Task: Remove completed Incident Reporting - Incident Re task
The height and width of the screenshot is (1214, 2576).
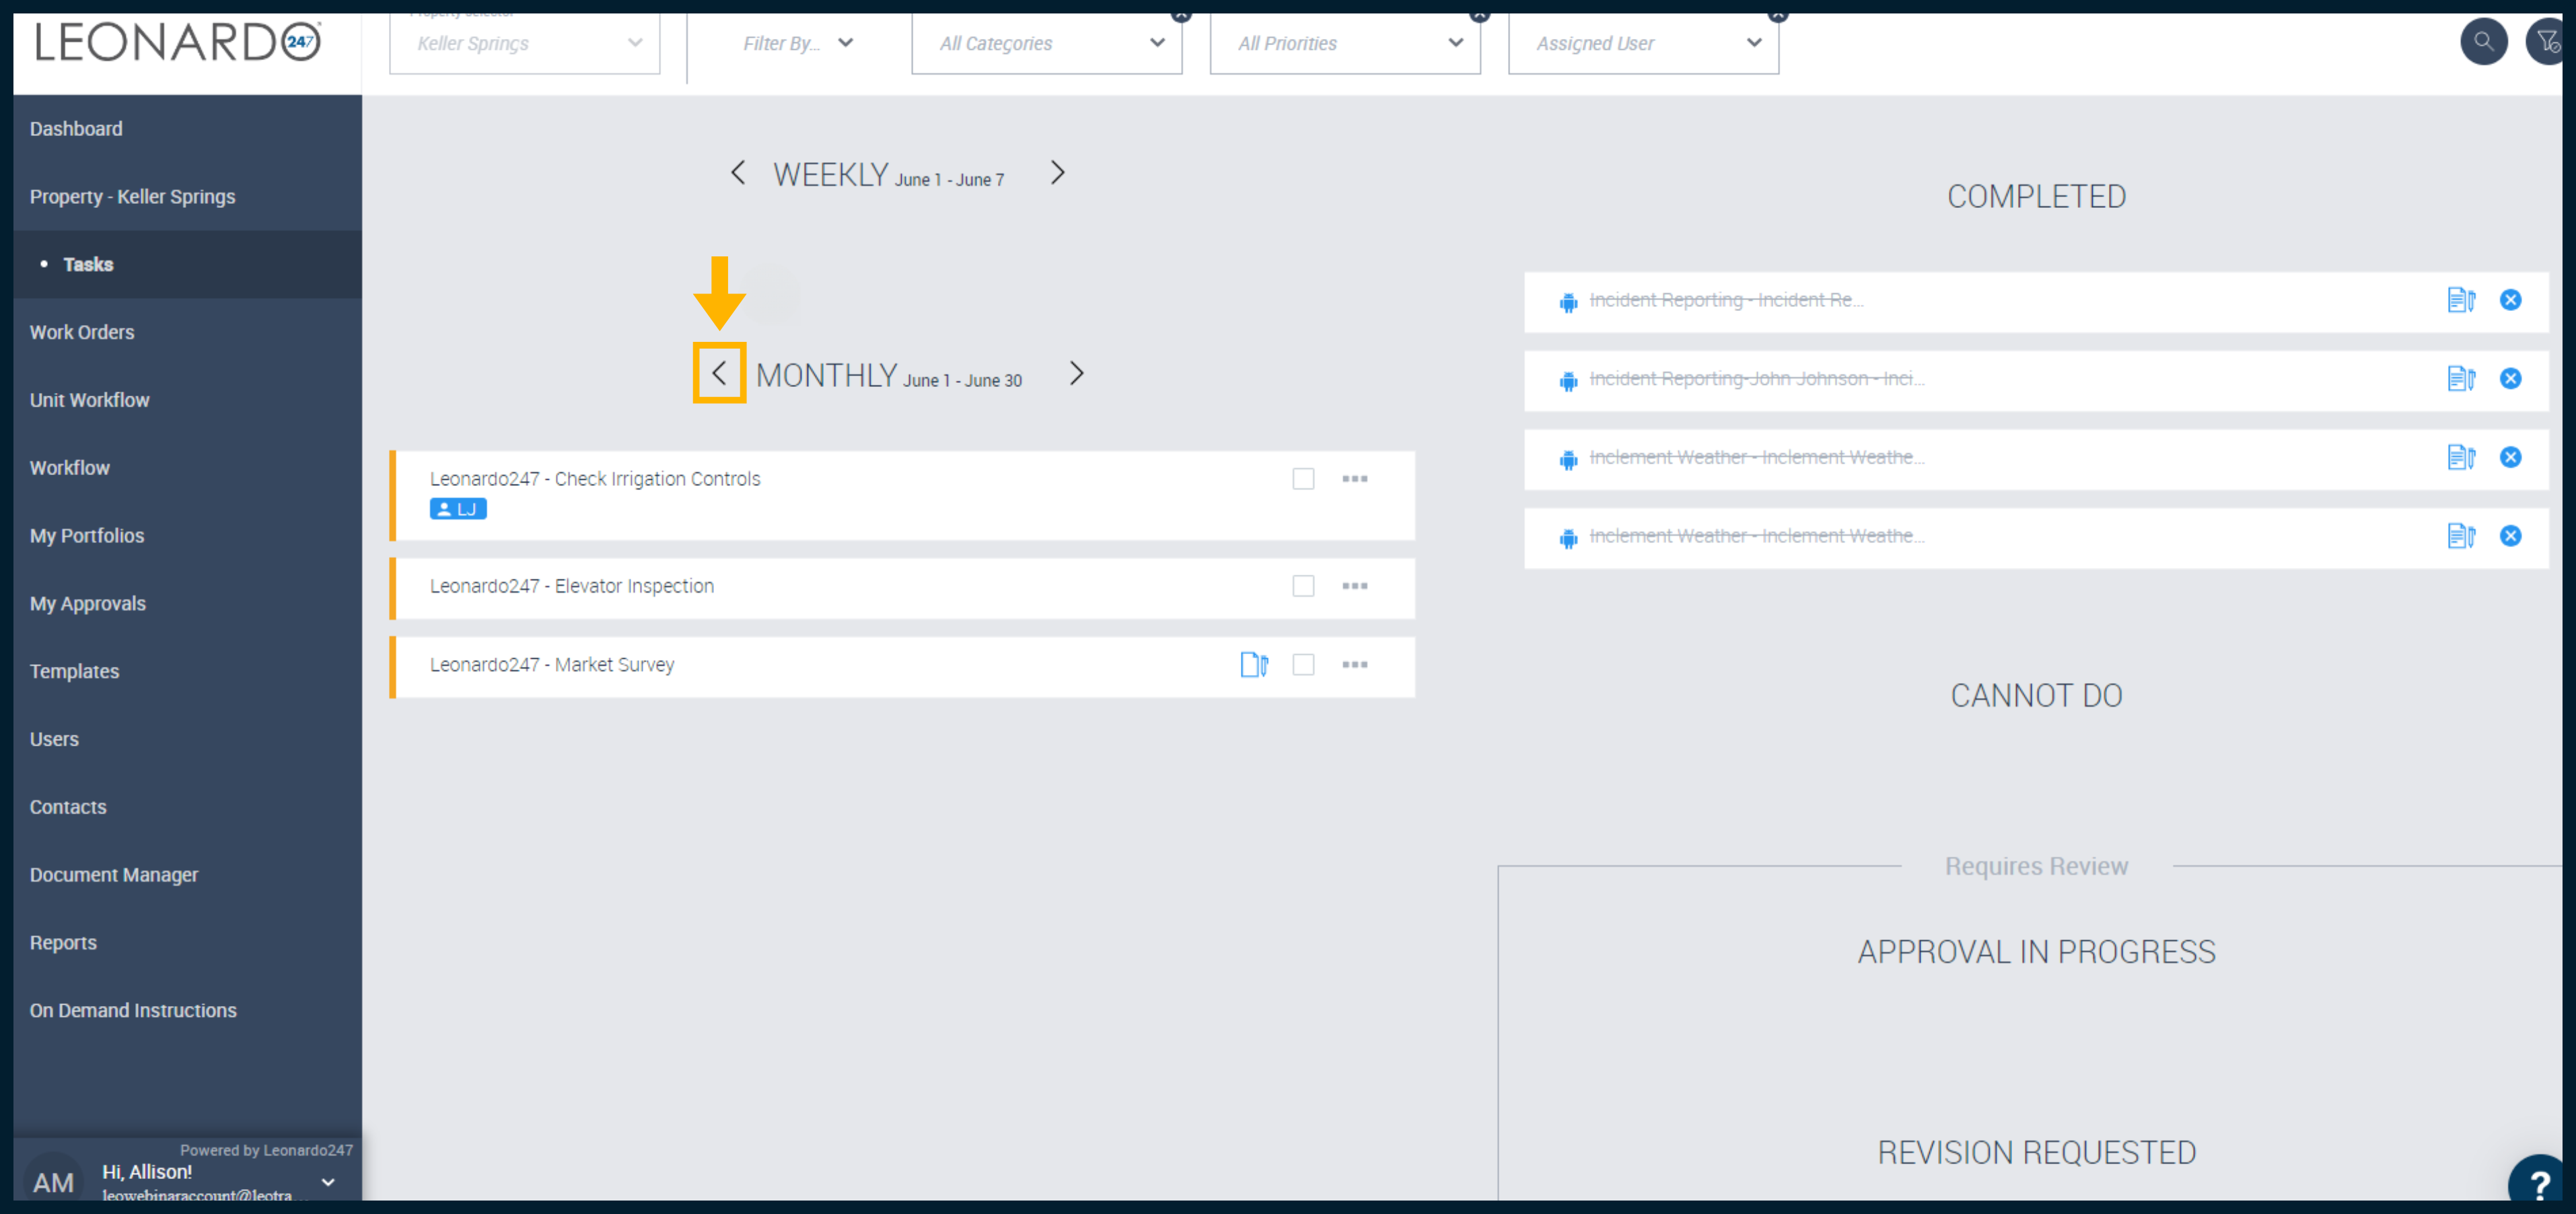Action: (2510, 300)
